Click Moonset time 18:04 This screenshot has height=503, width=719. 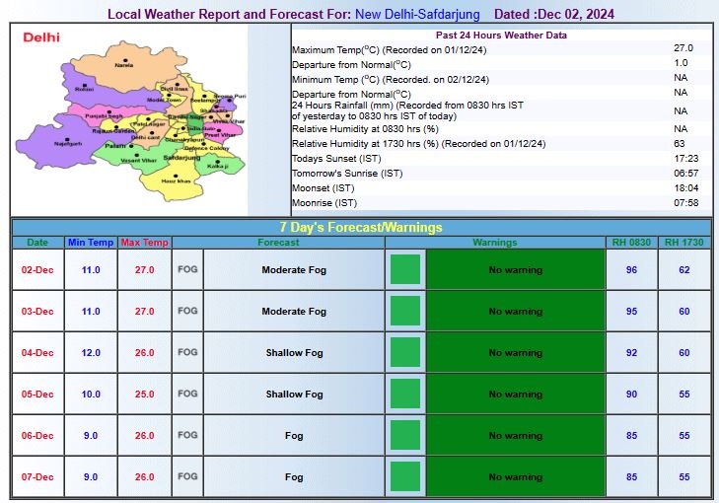coord(686,187)
